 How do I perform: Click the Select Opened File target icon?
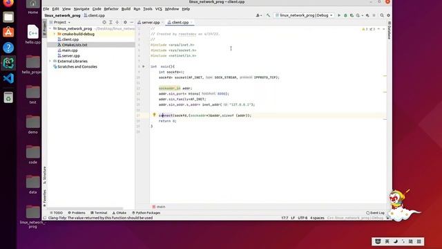(104, 22)
